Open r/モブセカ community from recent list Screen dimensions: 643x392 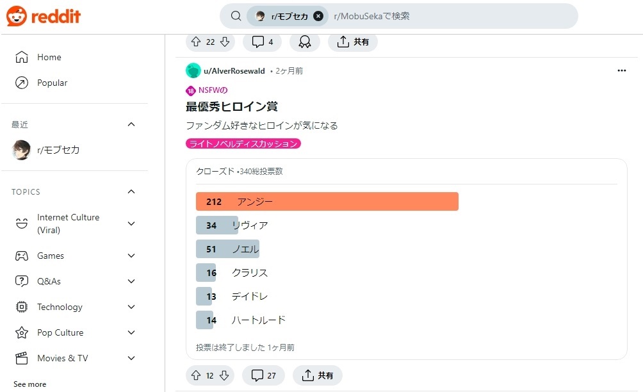point(58,150)
